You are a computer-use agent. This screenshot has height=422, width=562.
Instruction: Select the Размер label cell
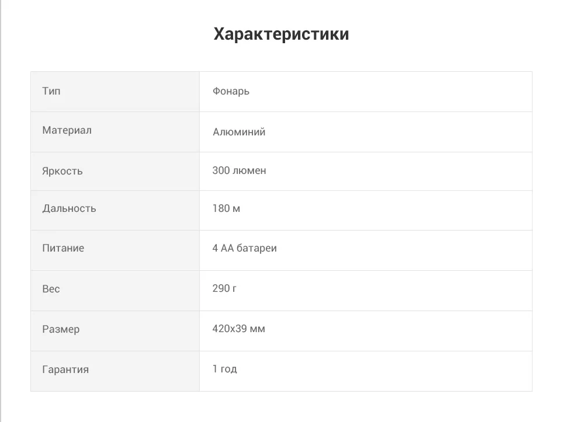(115, 330)
